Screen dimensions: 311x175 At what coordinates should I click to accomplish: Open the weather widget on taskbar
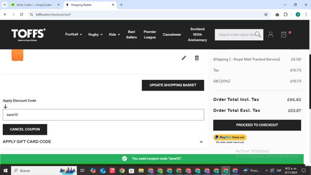coord(252,171)
